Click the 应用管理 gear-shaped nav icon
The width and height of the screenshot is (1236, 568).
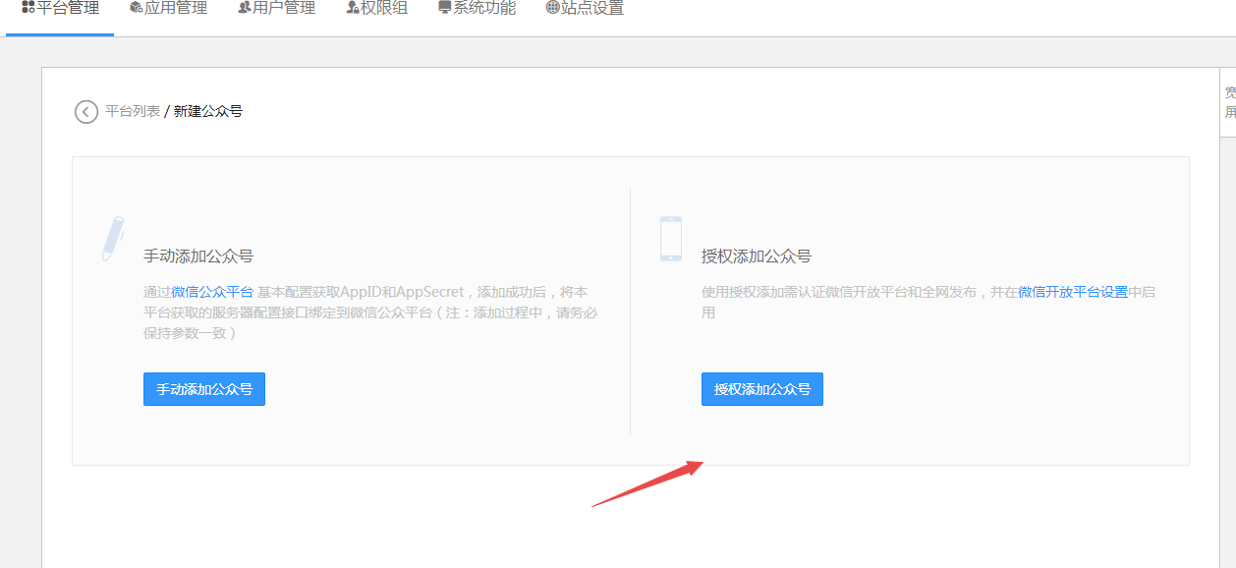coord(134,6)
